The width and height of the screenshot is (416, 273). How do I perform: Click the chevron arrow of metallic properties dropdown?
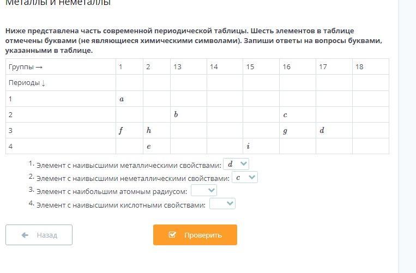pos(244,164)
